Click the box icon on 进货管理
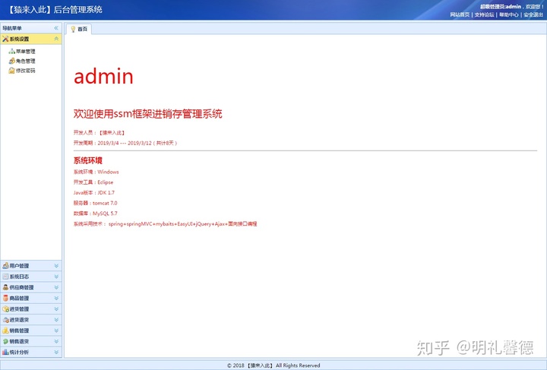This screenshot has height=370, width=547. pos(5,309)
